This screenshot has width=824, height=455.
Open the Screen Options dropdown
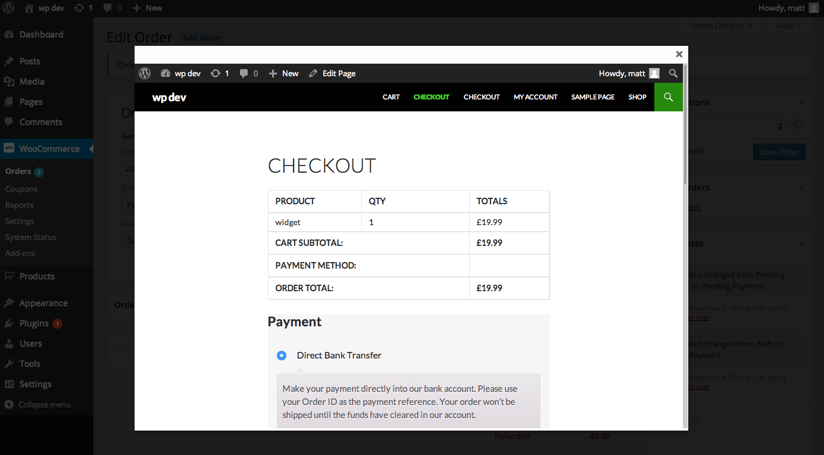pyautogui.click(x=720, y=26)
